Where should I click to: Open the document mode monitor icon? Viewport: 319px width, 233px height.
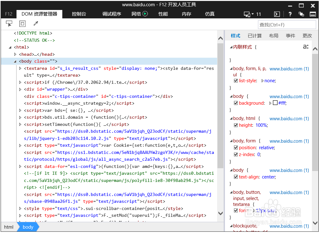247,14
